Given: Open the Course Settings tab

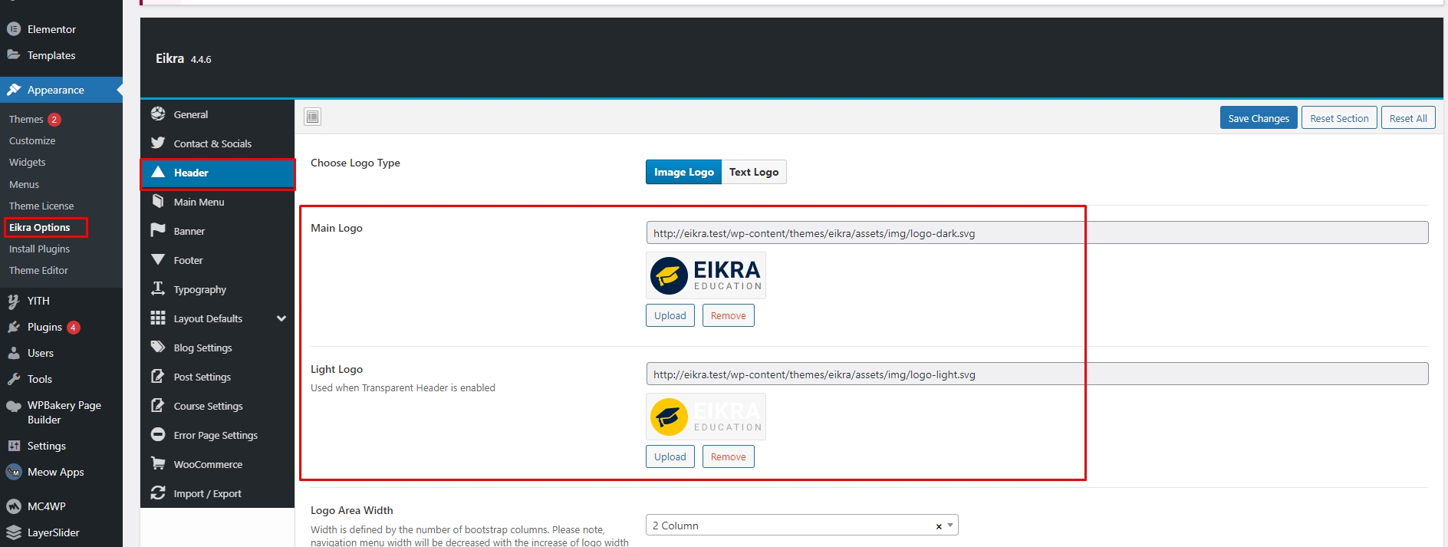Looking at the screenshot, I should [217, 406].
